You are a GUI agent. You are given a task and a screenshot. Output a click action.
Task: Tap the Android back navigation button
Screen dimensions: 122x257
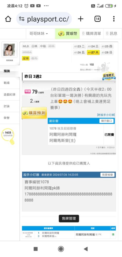pyautogui.click(x=86, y=249)
